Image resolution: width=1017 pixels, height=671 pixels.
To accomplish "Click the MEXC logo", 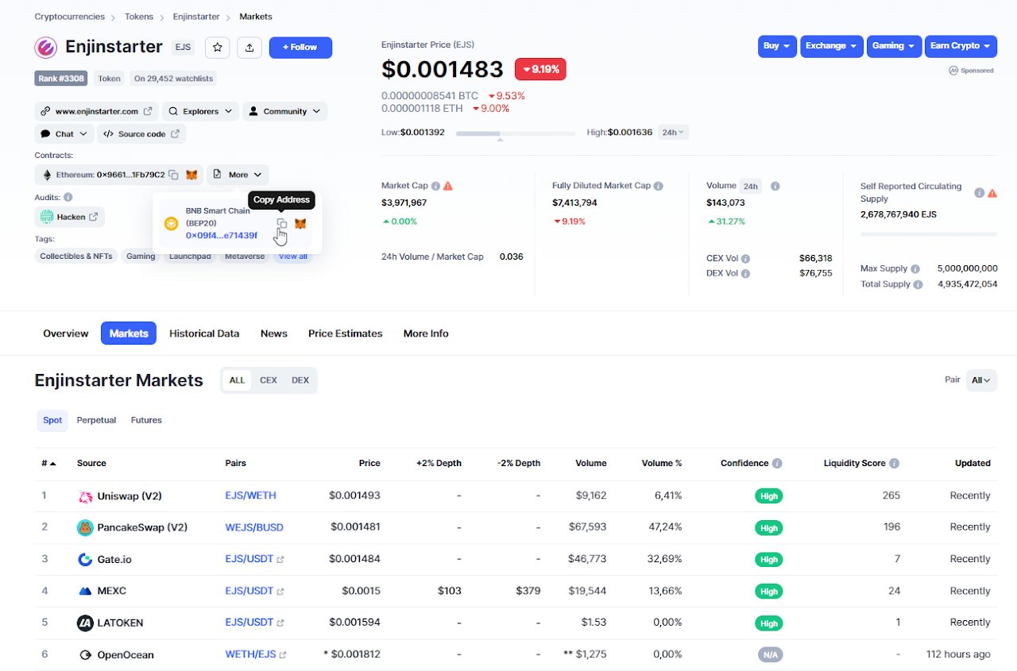I will point(85,592).
